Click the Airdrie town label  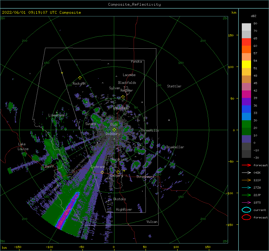click(118, 159)
